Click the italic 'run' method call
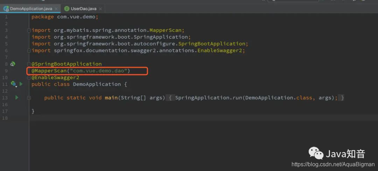The height and width of the screenshot is (171, 378). click(x=237, y=98)
